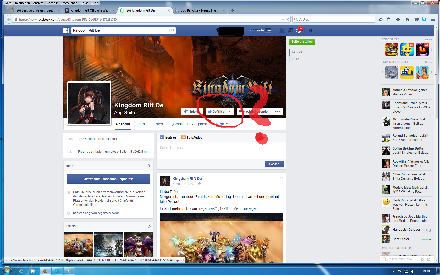Open Facebook messages icon
The image size is (440, 275).
tap(290, 31)
